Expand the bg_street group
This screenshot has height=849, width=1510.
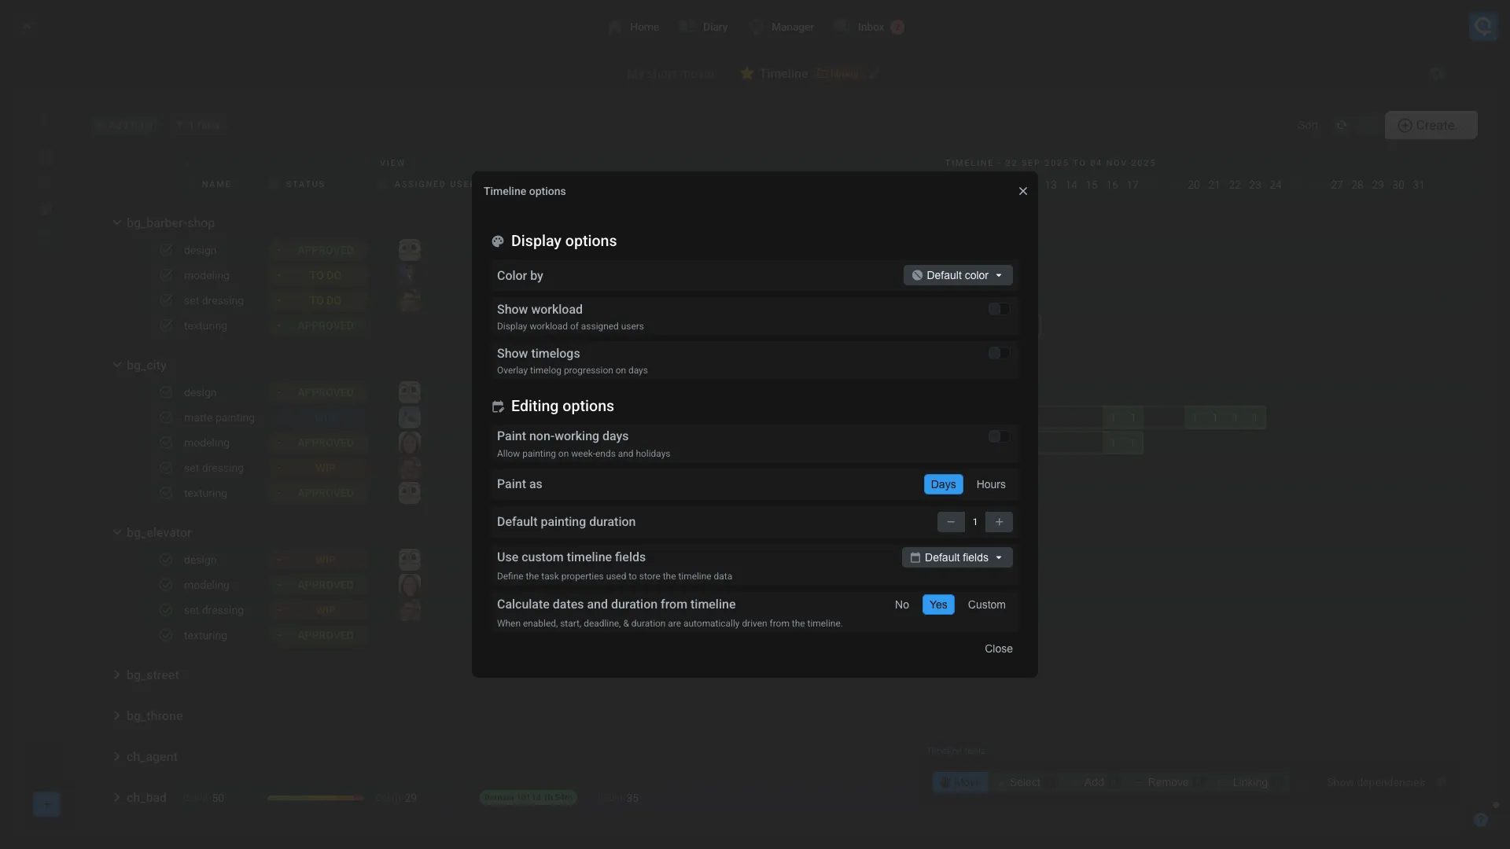tap(118, 674)
